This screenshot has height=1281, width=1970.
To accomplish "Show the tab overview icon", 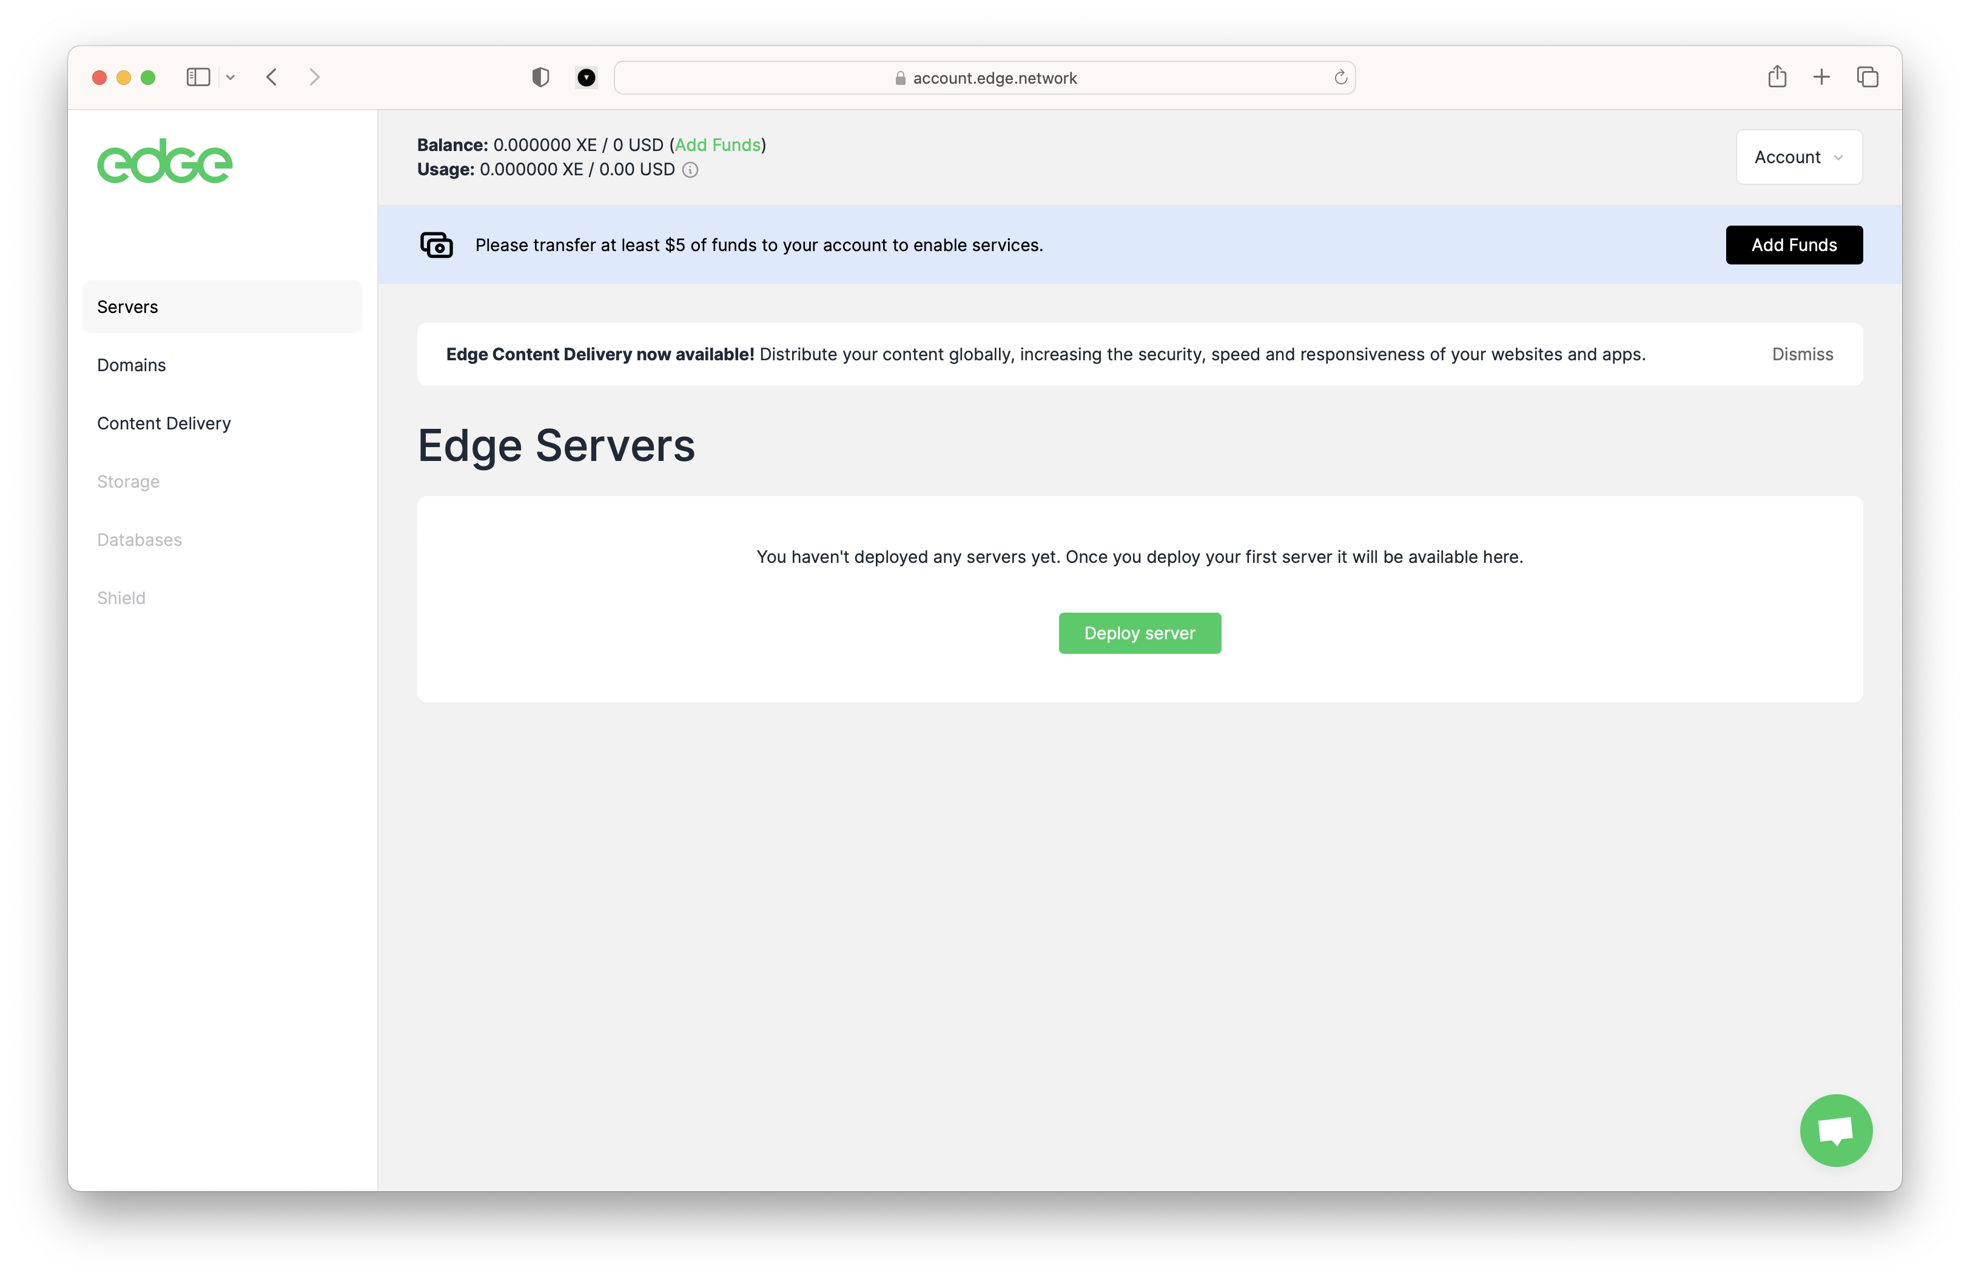I will (x=1867, y=77).
